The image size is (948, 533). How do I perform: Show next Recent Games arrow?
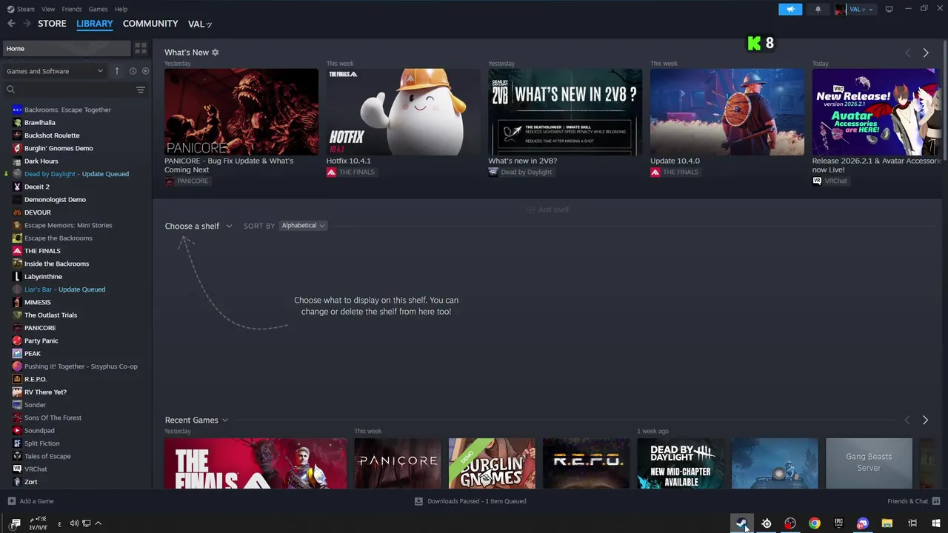coord(924,420)
